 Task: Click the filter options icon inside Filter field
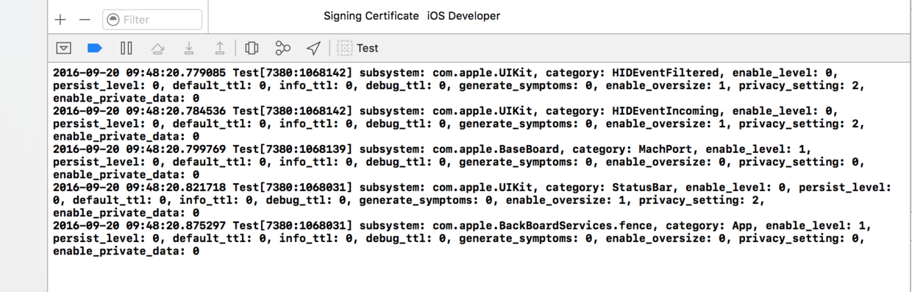[113, 20]
